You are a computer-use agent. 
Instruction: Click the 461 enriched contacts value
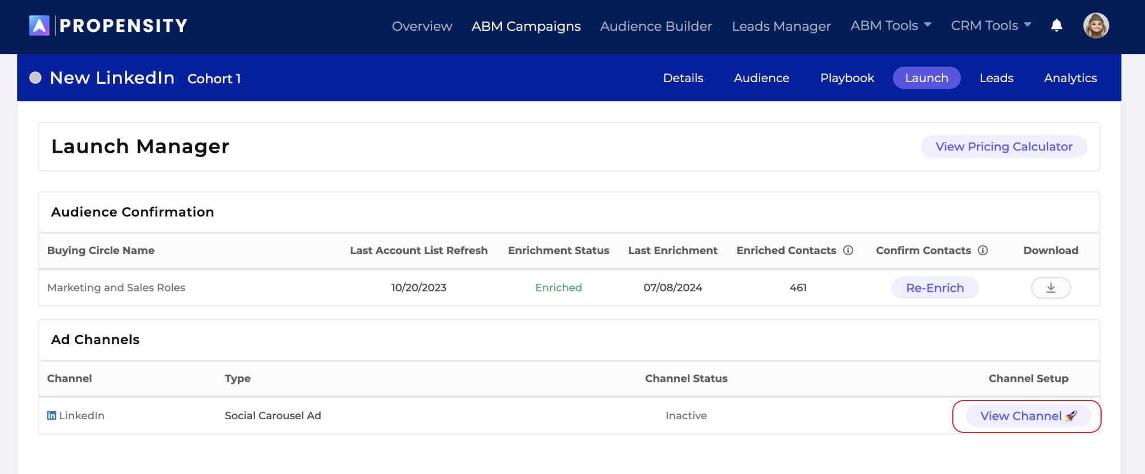(x=798, y=288)
